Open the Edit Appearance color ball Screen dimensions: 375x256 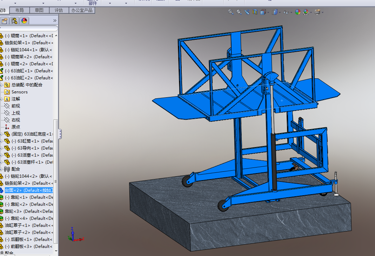coord(298,12)
